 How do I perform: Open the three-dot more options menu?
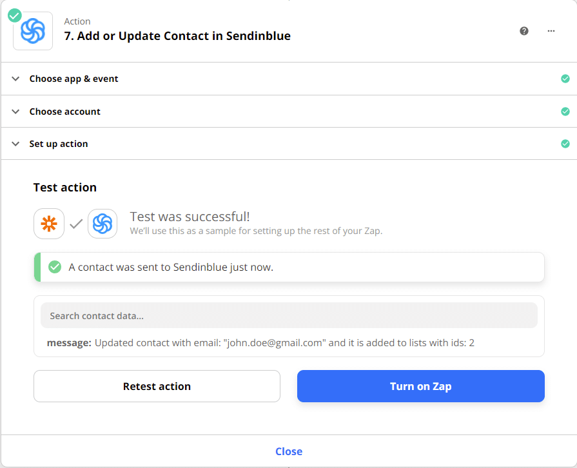(x=551, y=31)
